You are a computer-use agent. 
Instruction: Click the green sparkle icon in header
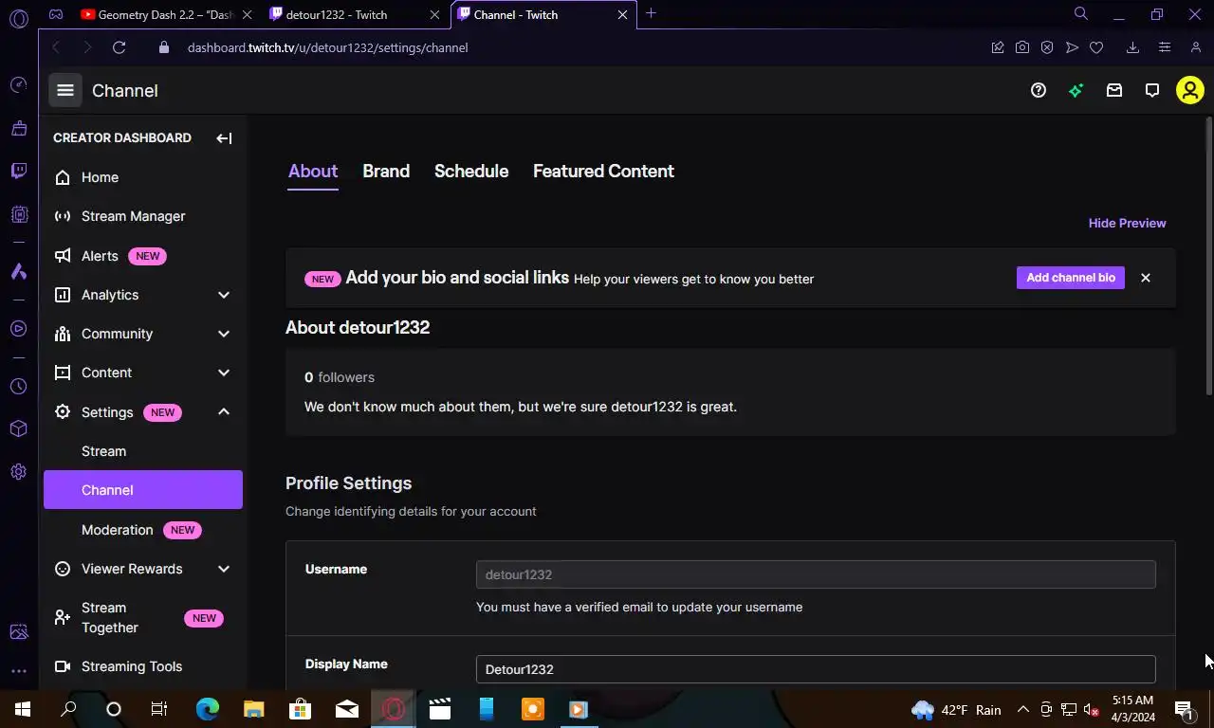pyautogui.click(x=1076, y=91)
